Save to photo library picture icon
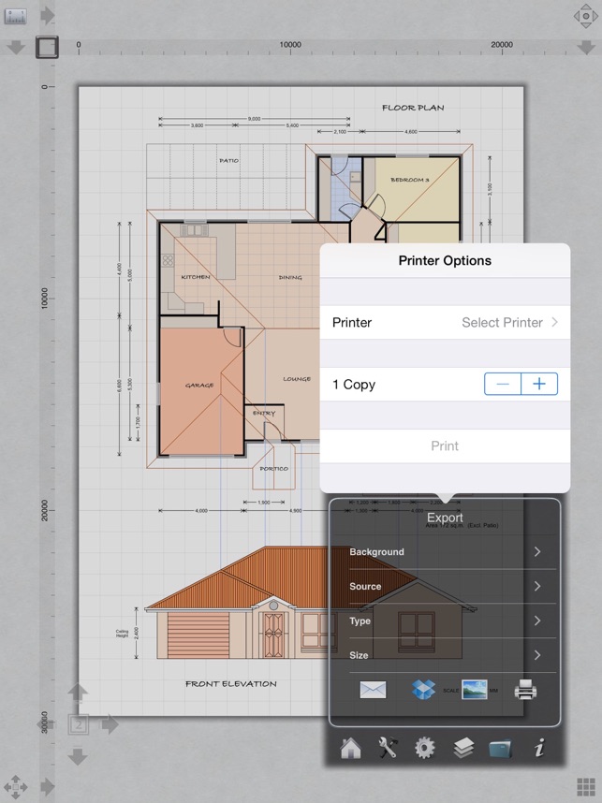 [x=475, y=690]
